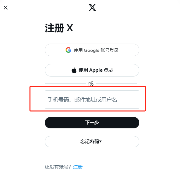Click the divider line left of 或
This screenshot has width=180, height=178.
(65, 83)
